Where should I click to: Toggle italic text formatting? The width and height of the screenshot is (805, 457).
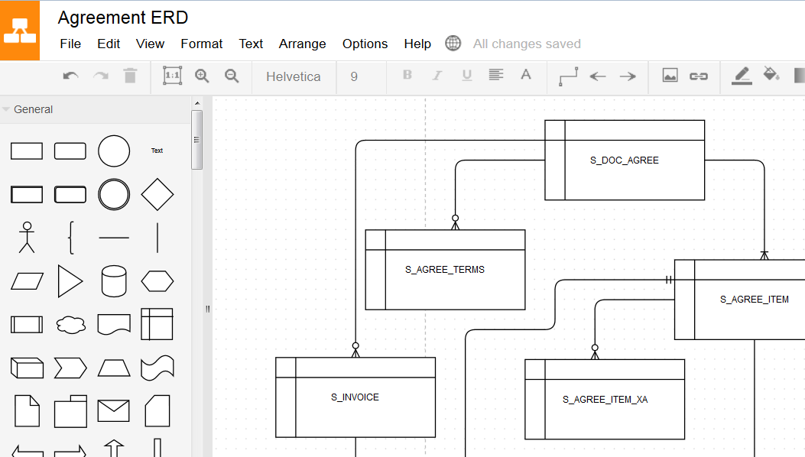[x=437, y=76]
